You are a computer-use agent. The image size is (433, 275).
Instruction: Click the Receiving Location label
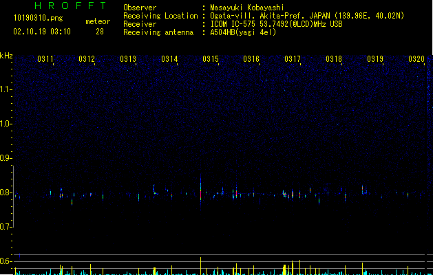pyautogui.click(x=160, y=16)
